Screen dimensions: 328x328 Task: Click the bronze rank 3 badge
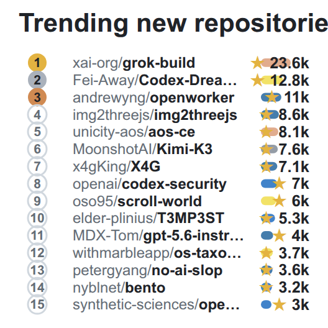(37, 98)
